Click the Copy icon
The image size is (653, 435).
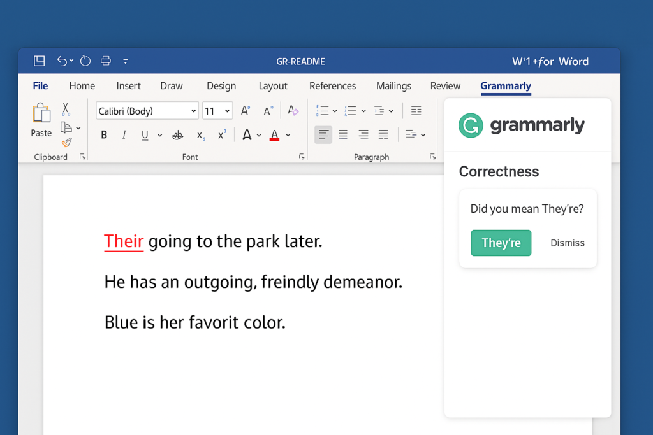pyautogui.click(x=66, y=127)
